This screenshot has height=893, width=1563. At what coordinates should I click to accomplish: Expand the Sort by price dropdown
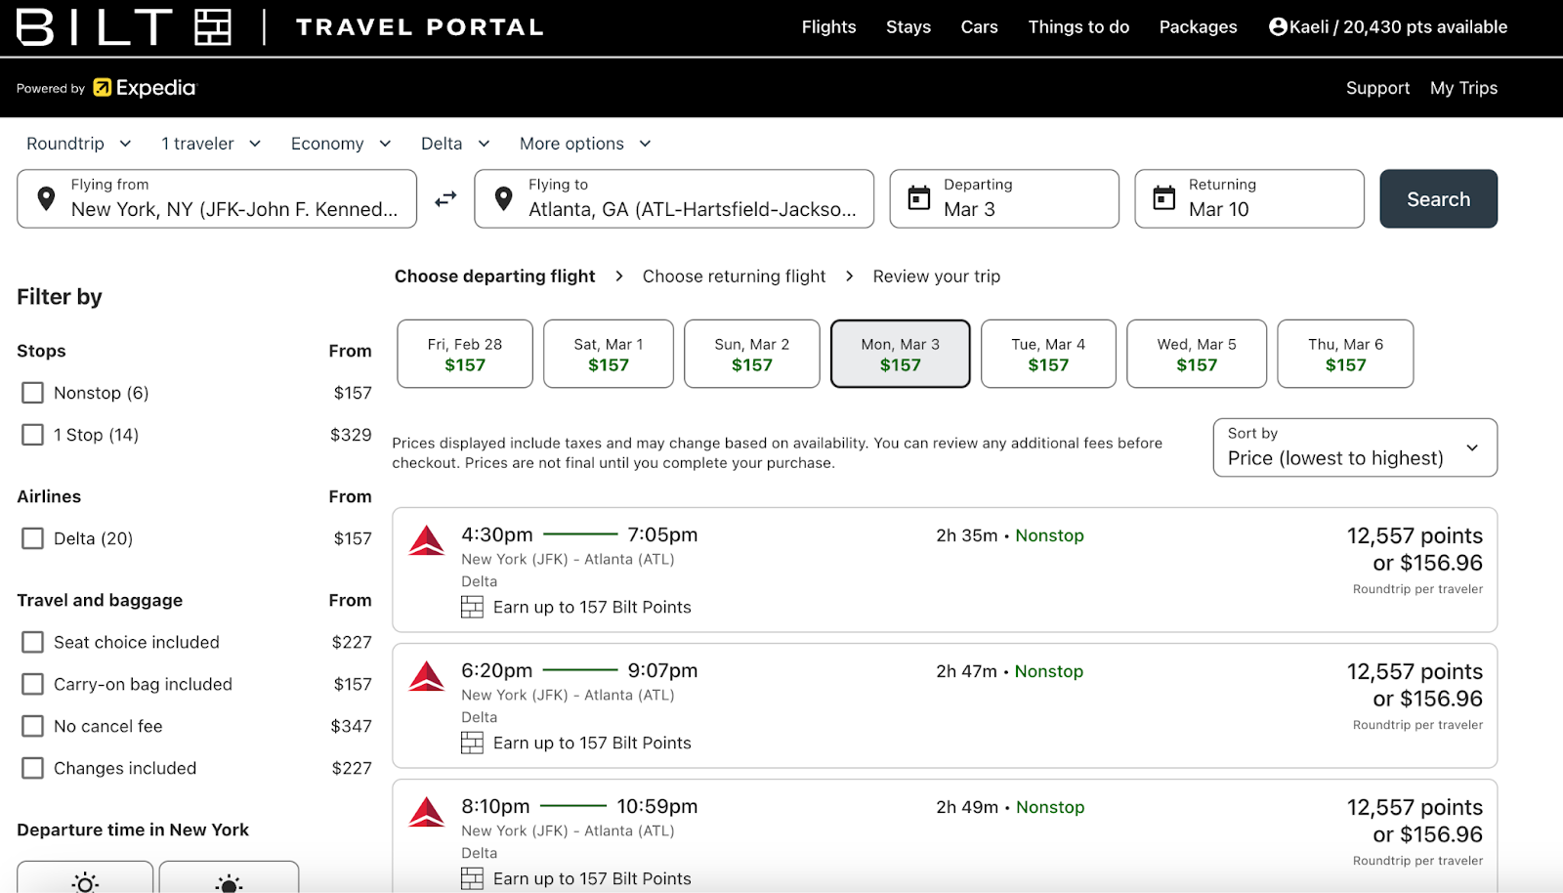pos(1354,447)
